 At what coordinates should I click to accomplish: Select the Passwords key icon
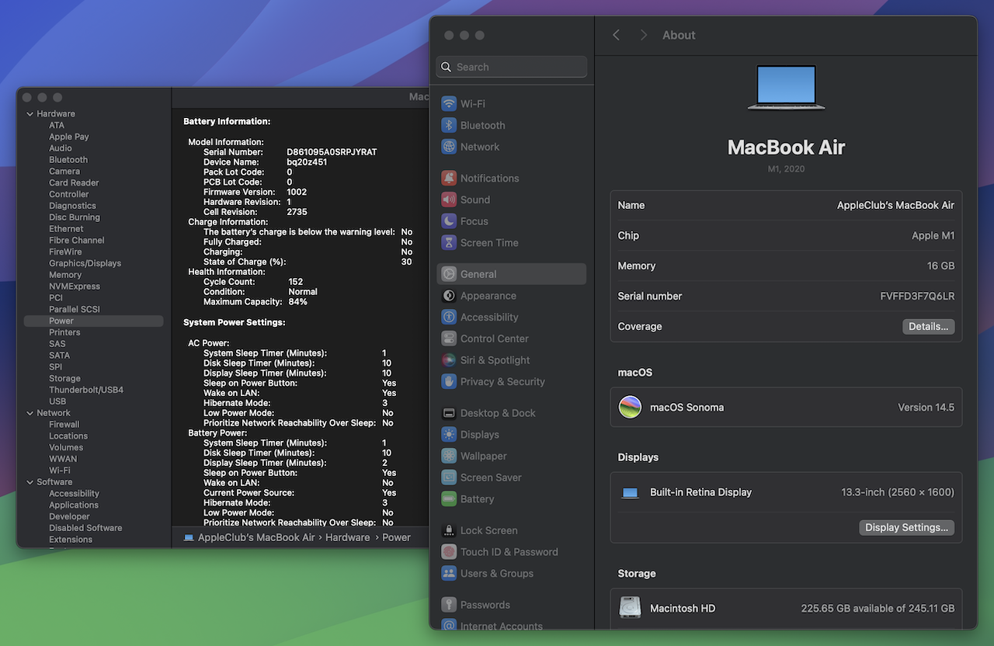tap(449, 605)
